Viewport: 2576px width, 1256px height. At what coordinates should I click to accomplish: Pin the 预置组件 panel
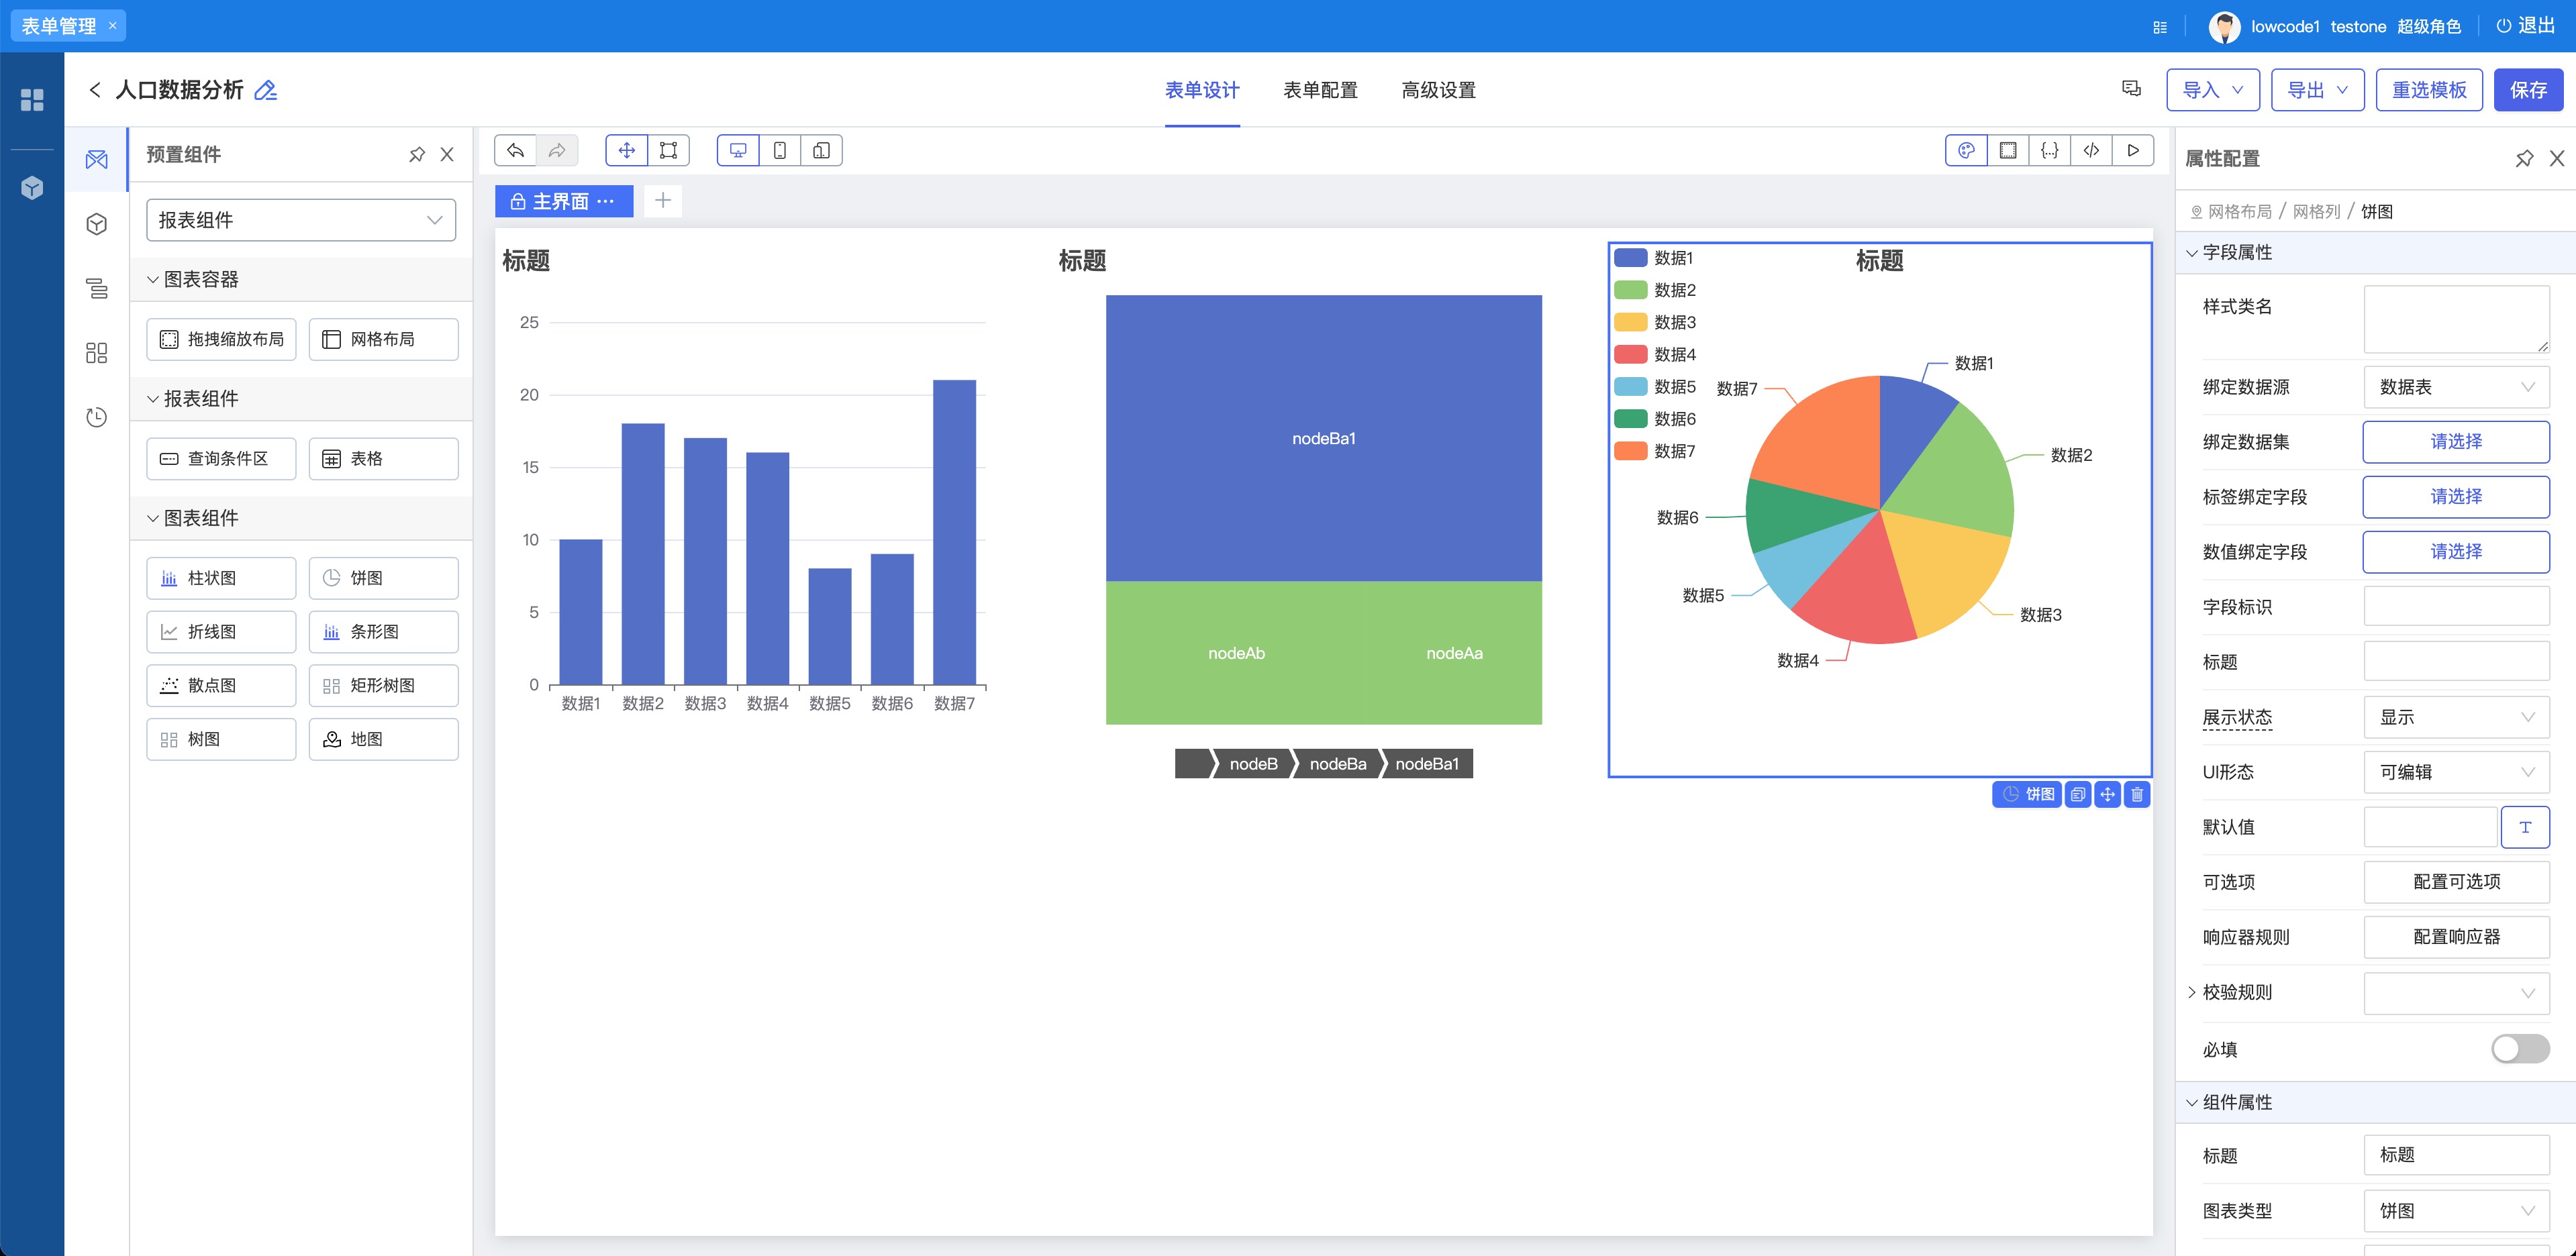pyautogui.click(x=417, y=154)
